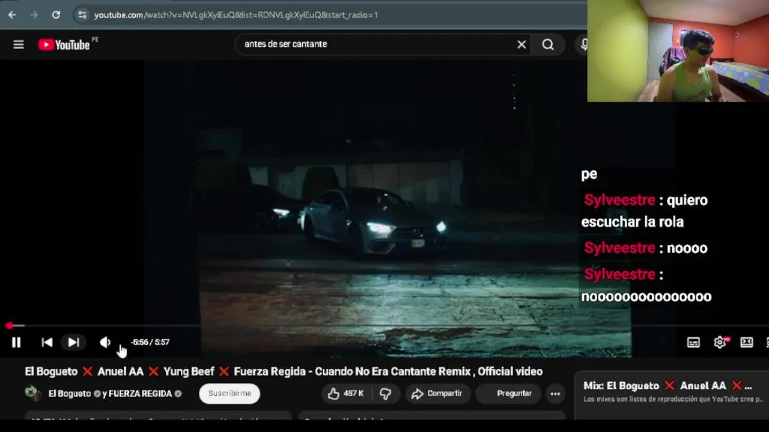
Task: Open the YouTube hamburger guide menu
Action: click(x=19, y=44)
